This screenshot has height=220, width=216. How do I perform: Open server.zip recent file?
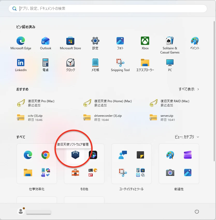pos(162,118)
